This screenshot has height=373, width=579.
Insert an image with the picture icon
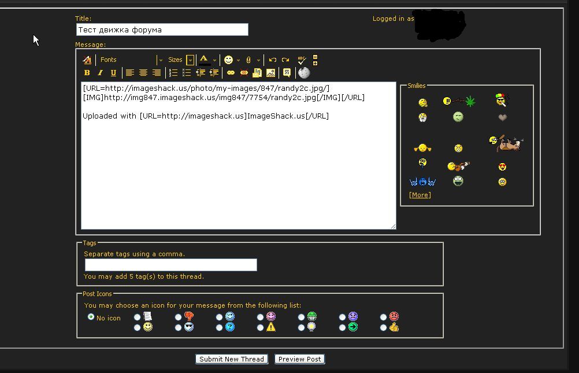[x=270, y=73]
